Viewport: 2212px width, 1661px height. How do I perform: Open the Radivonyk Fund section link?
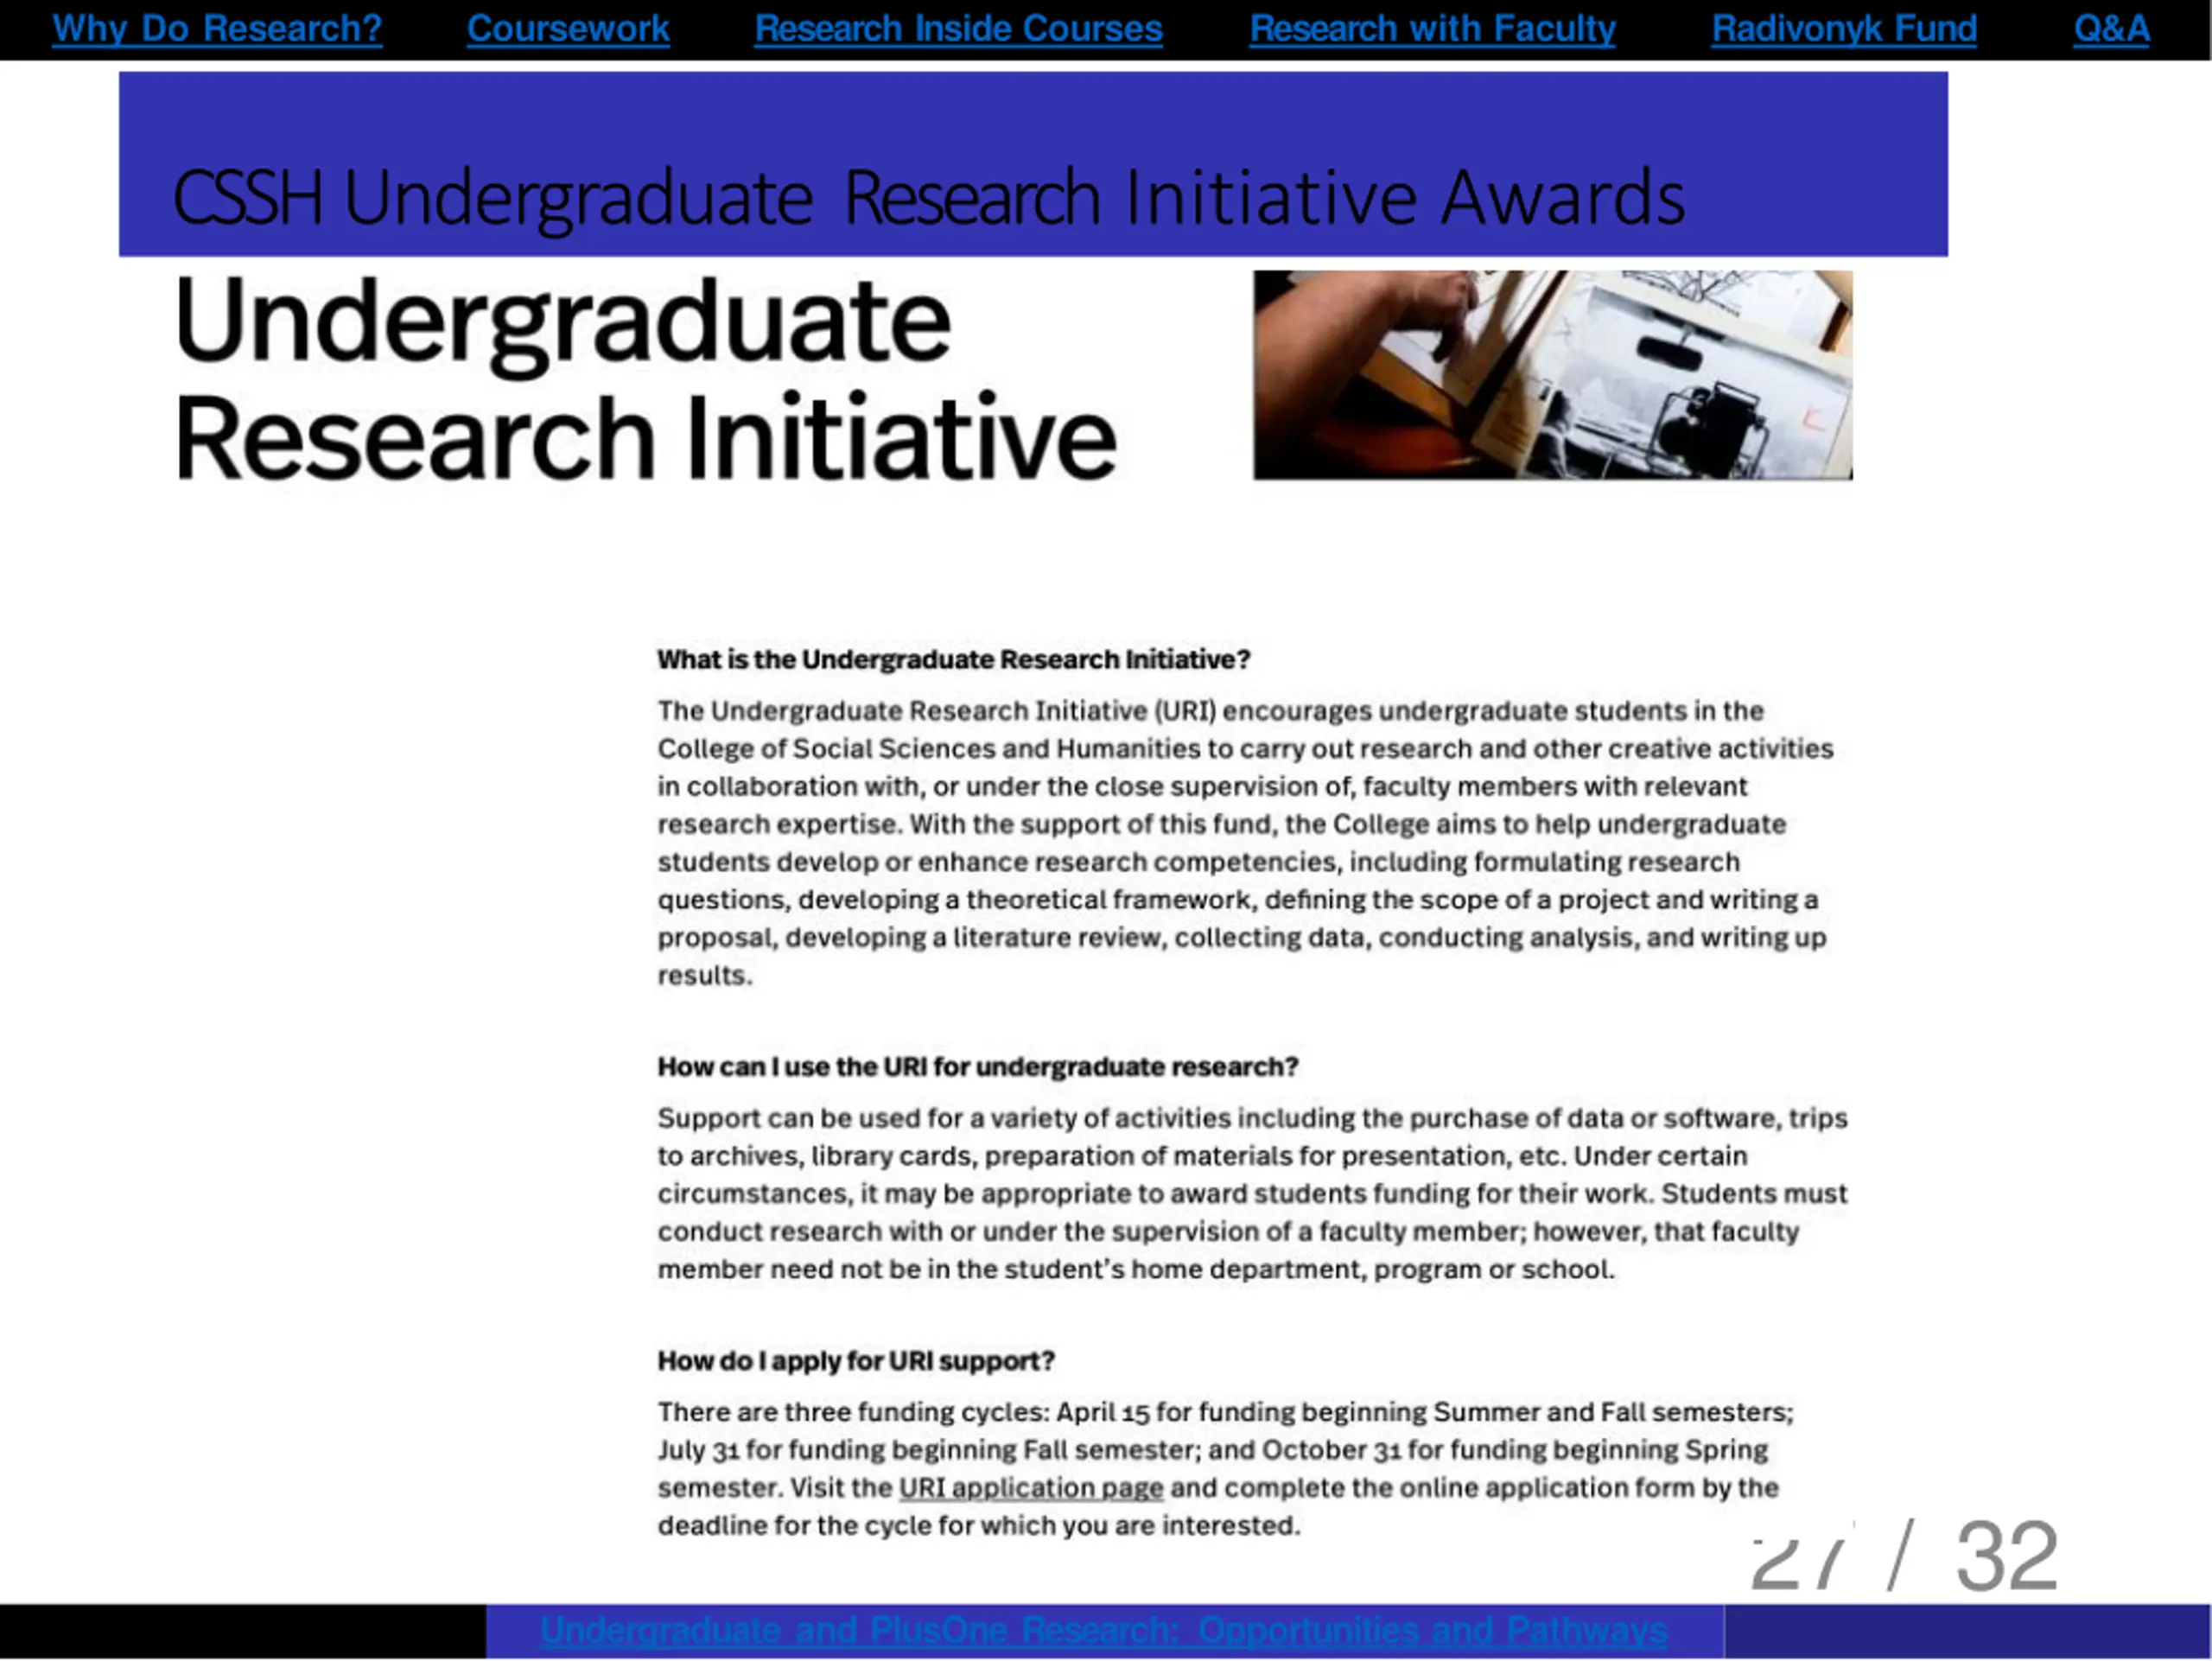1843,28
